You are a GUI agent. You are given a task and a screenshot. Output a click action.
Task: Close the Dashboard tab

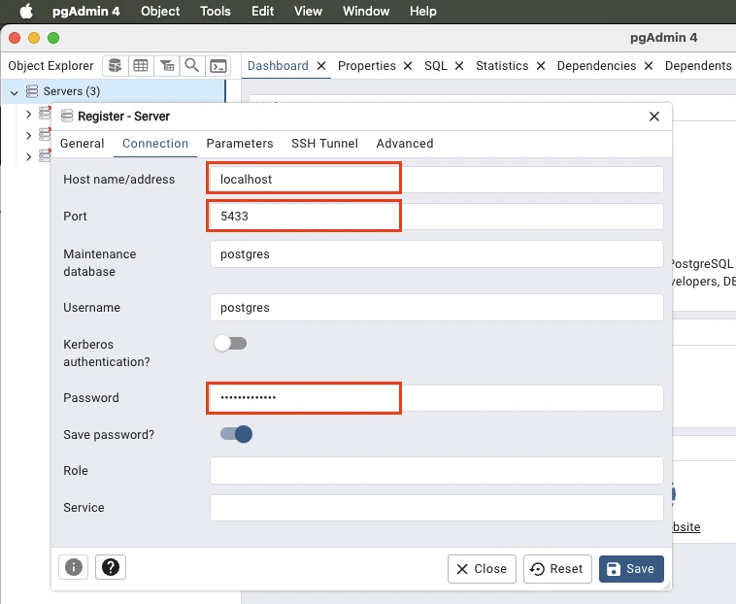tap(321, 66)
